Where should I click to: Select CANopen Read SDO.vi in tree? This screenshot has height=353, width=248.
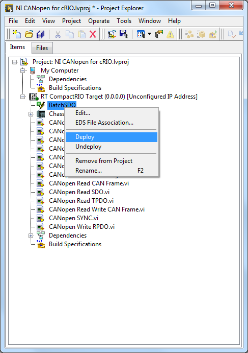point(79,192)
